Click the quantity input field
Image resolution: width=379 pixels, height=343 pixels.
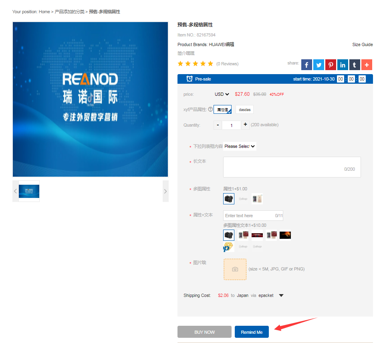point(231,125)
